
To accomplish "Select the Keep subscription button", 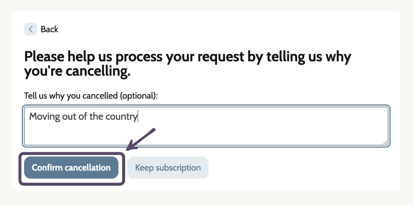I will (x=168, y=167).
